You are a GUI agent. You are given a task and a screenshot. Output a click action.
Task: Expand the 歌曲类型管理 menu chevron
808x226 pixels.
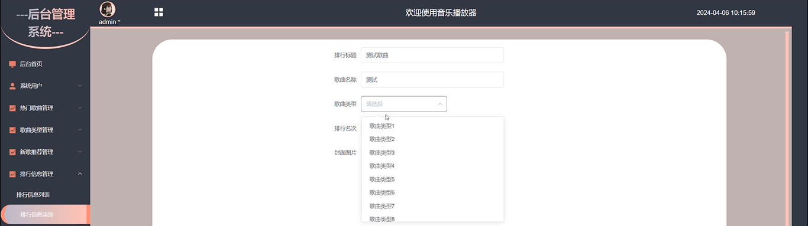point(80,130)
